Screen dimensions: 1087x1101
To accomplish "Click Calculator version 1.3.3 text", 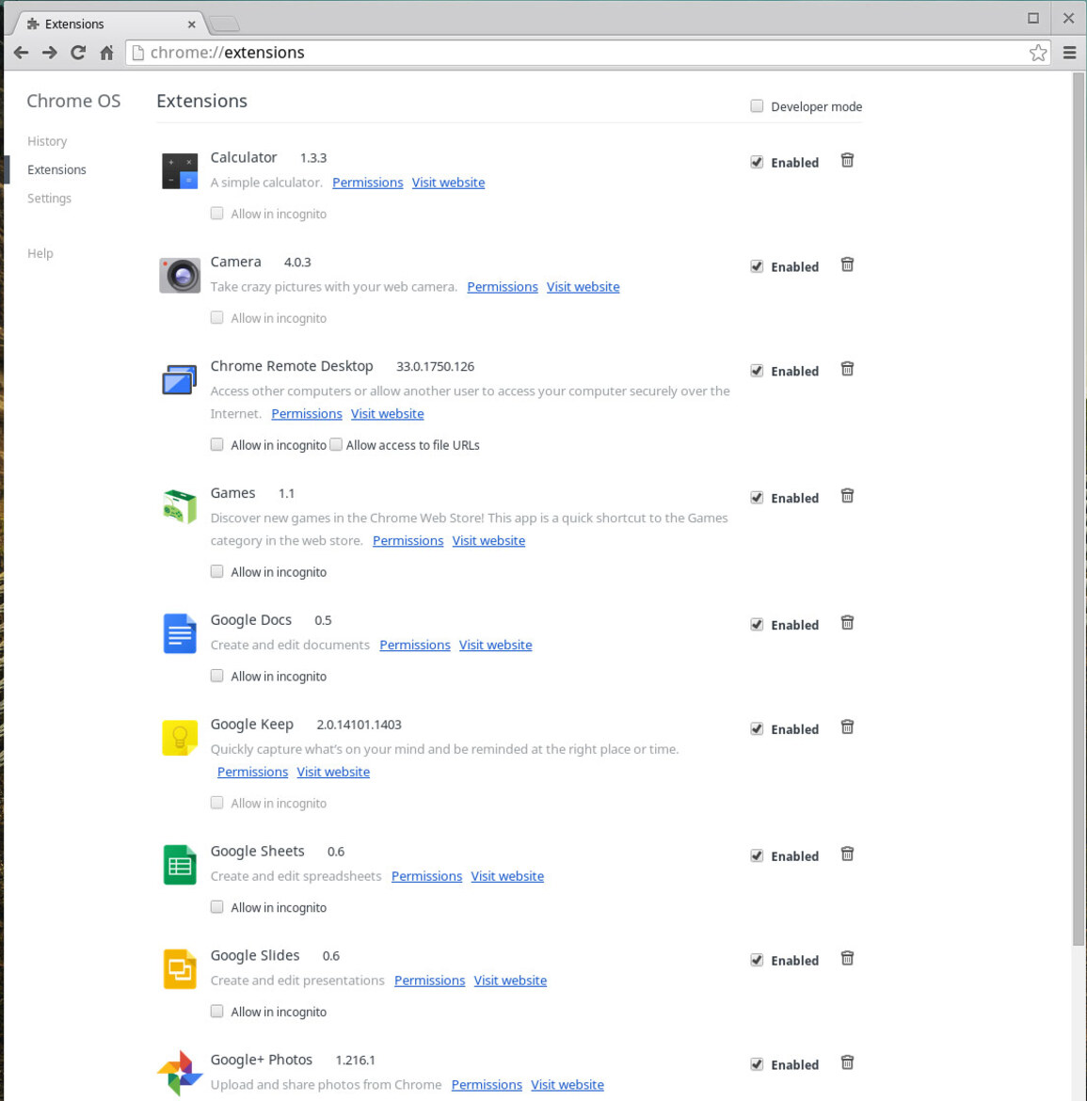I will 313,158.
